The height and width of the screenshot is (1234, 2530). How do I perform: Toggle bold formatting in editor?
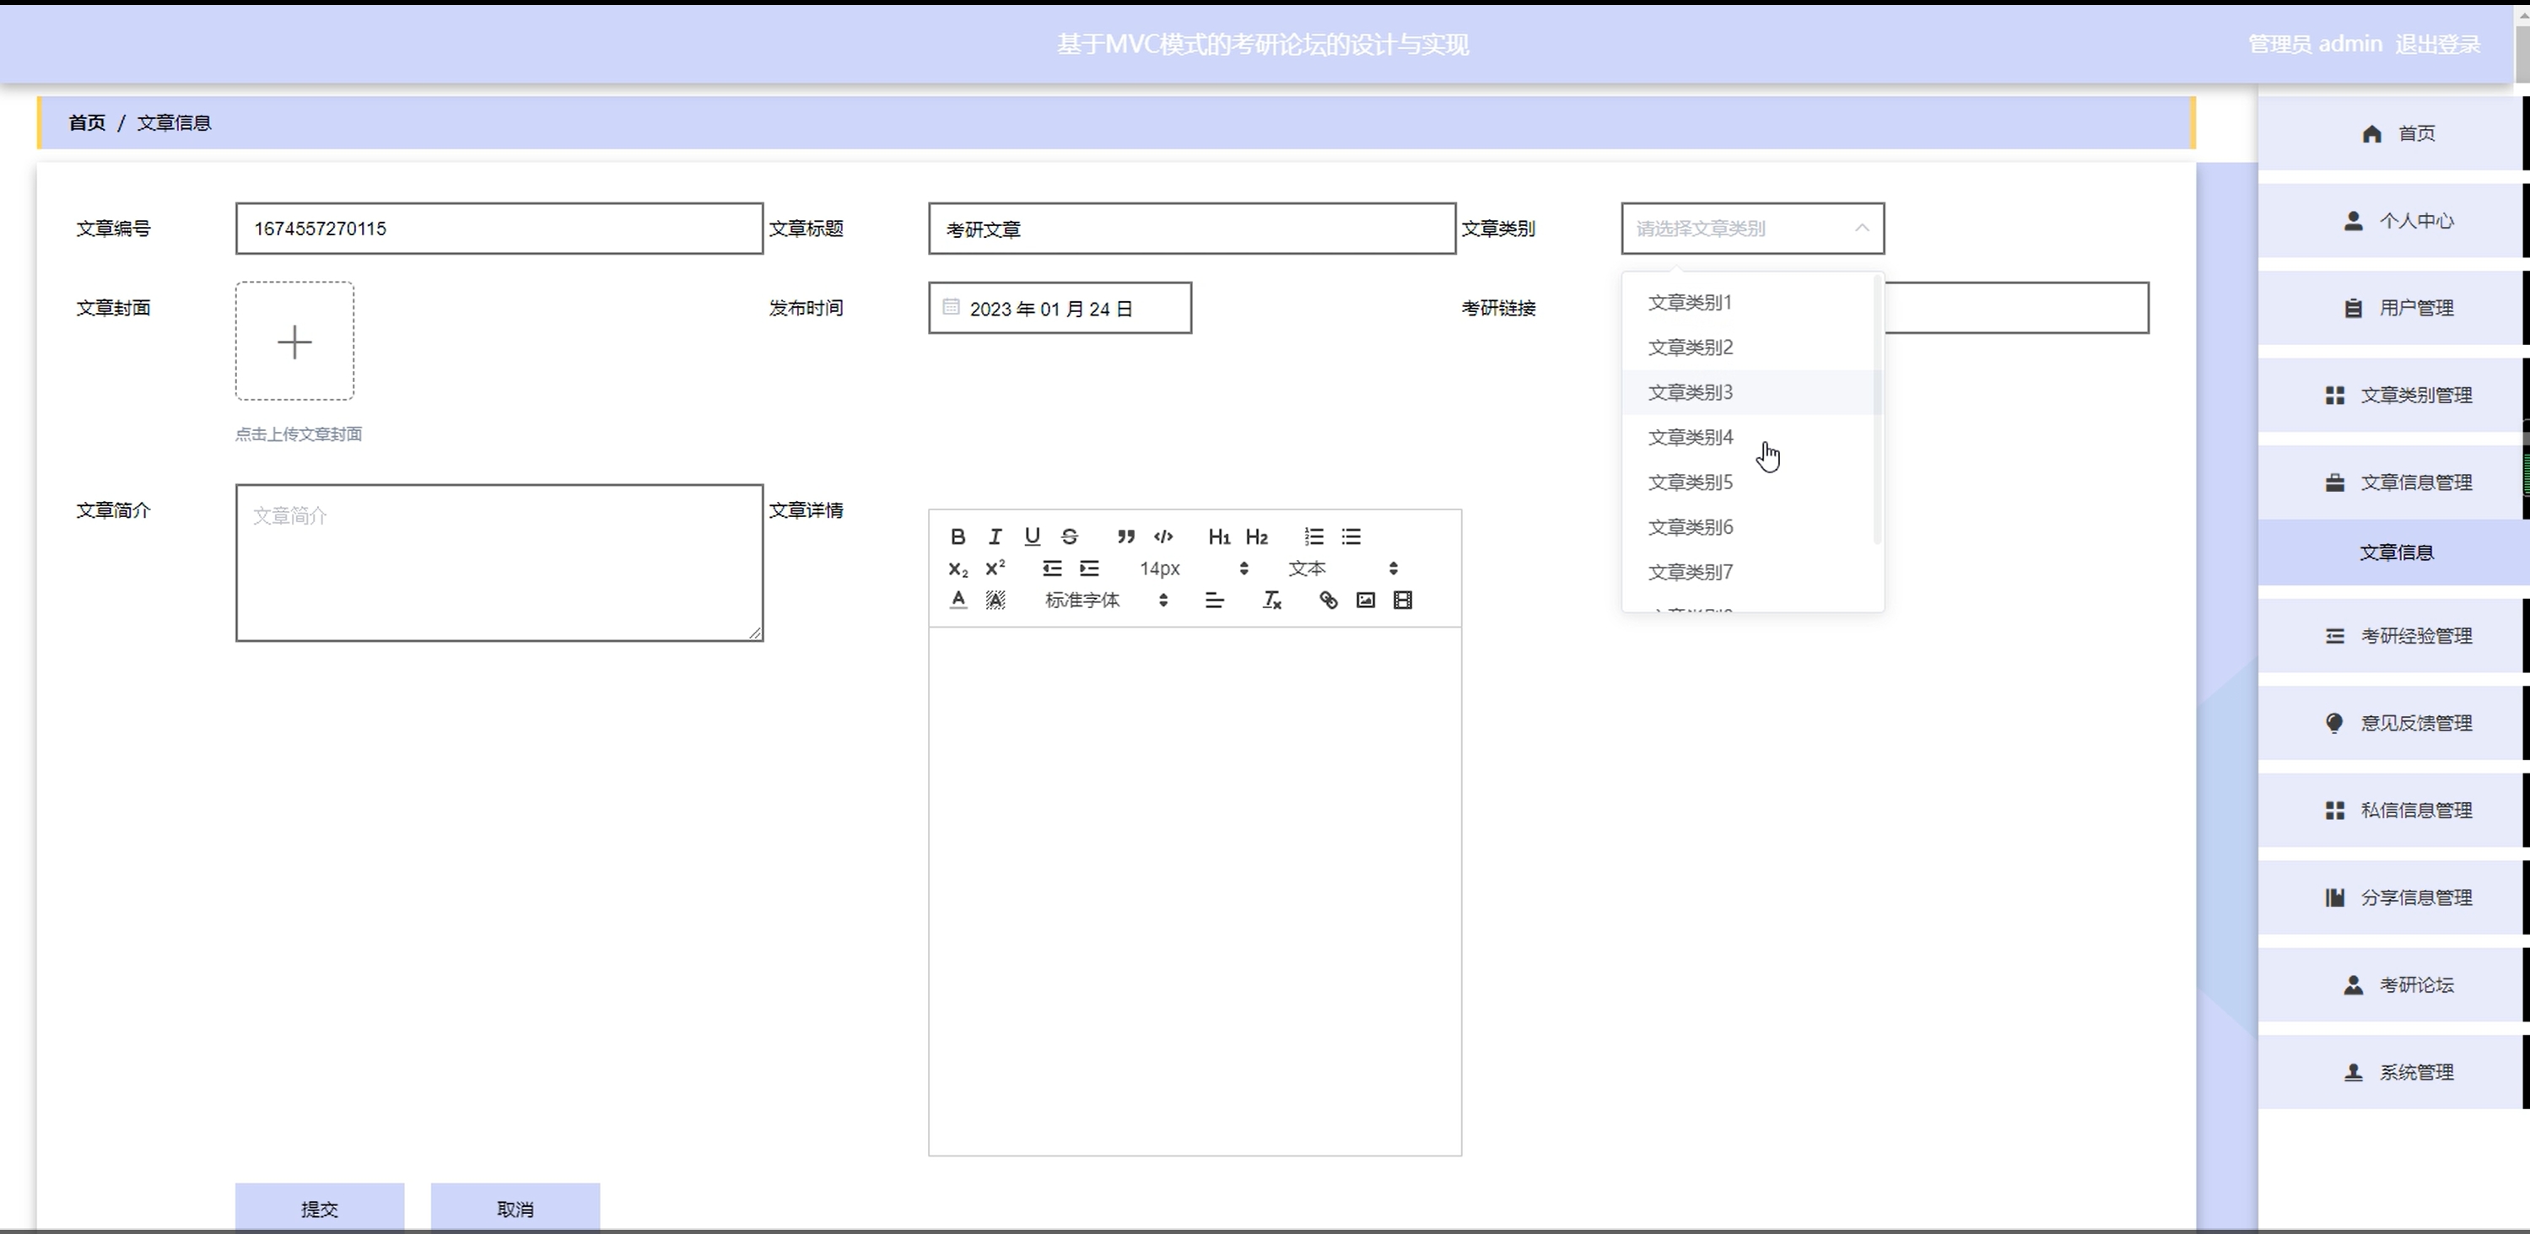pos(958,537)
